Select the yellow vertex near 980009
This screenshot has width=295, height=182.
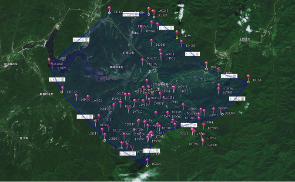pos(222,114)
